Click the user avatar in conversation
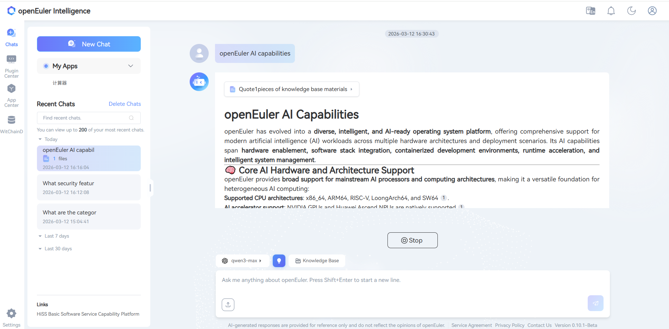669x329 pixels. pos(199,53)
